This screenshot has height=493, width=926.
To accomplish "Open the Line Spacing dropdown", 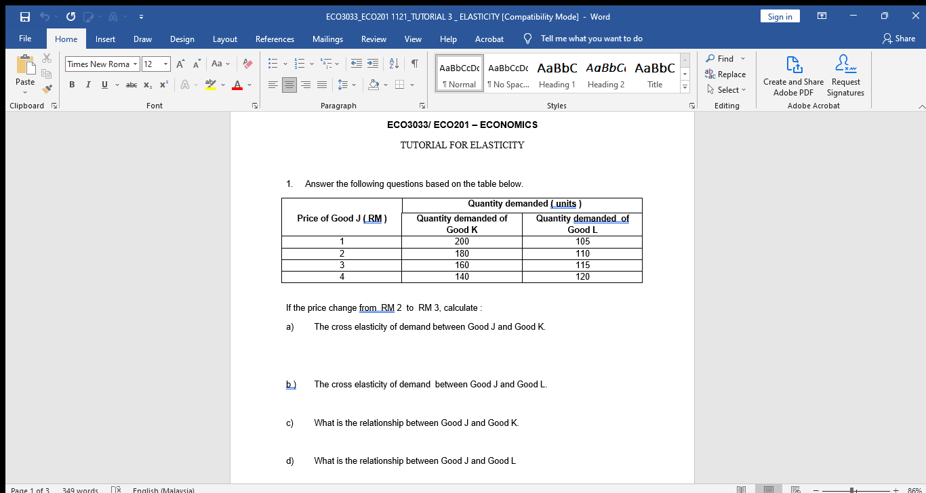I will pos(346,84).
